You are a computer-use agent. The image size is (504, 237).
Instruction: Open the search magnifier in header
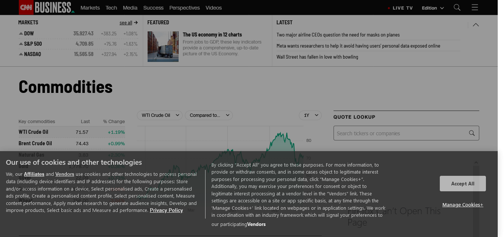(x=457, y=7)
